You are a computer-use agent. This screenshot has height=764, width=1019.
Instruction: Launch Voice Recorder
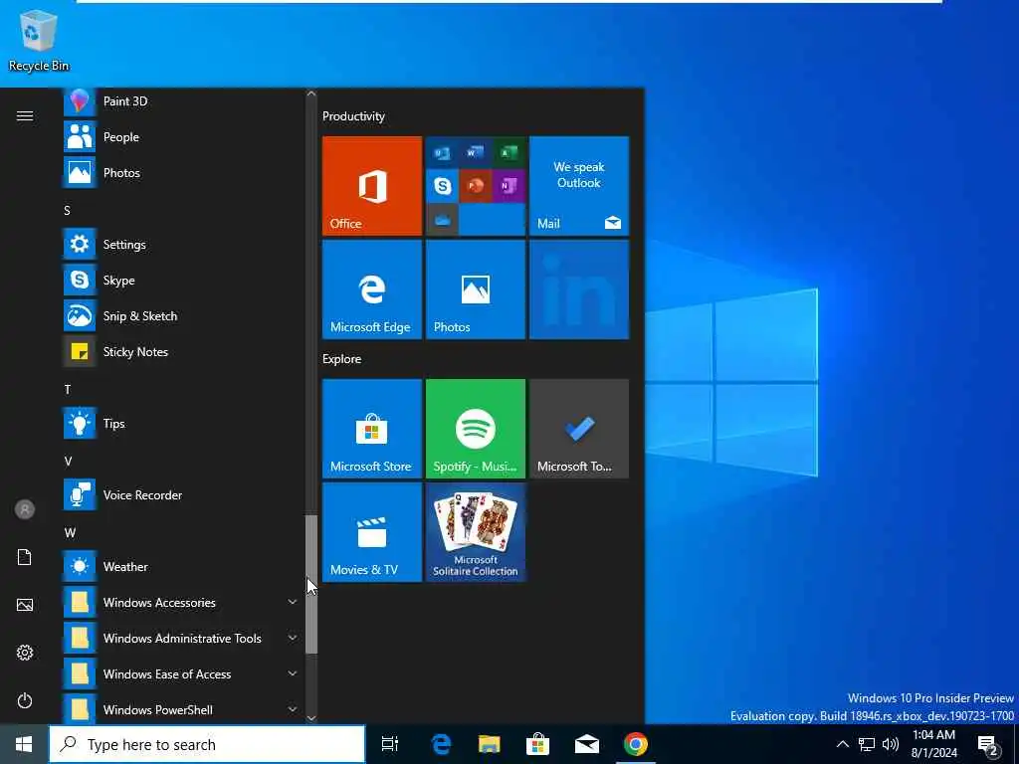[182, 495]
